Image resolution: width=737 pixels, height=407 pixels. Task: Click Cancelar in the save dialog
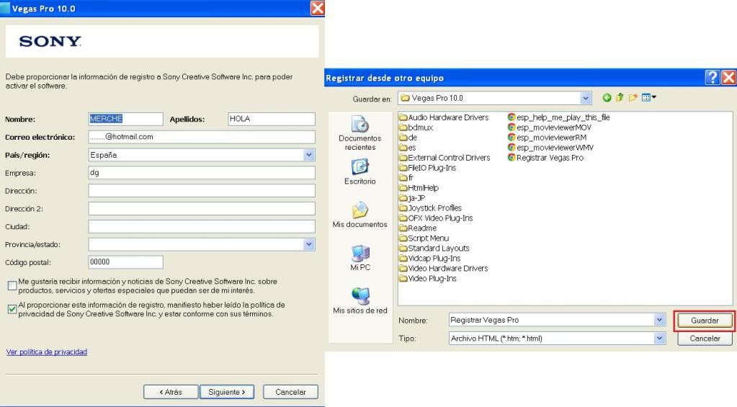tap(705, 339)
